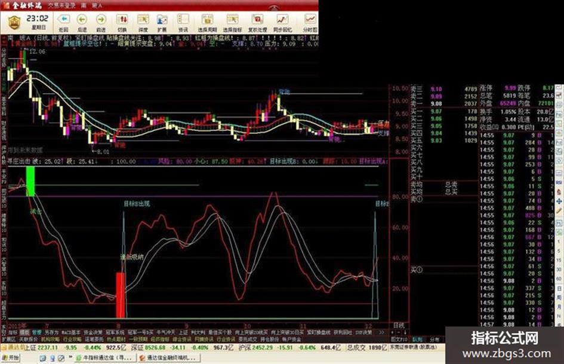Go back with the 后退 arrow icon
564x364 pixels.
coord(82,22)
